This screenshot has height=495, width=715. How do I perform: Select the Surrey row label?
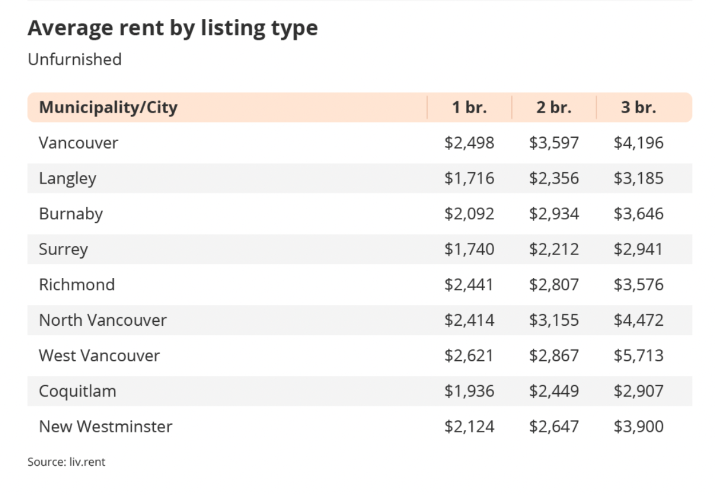[63, 249]
